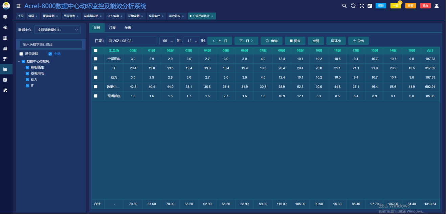
Task: Check the 空调用电 table row checkbox
Action: [x=95, y=59]
